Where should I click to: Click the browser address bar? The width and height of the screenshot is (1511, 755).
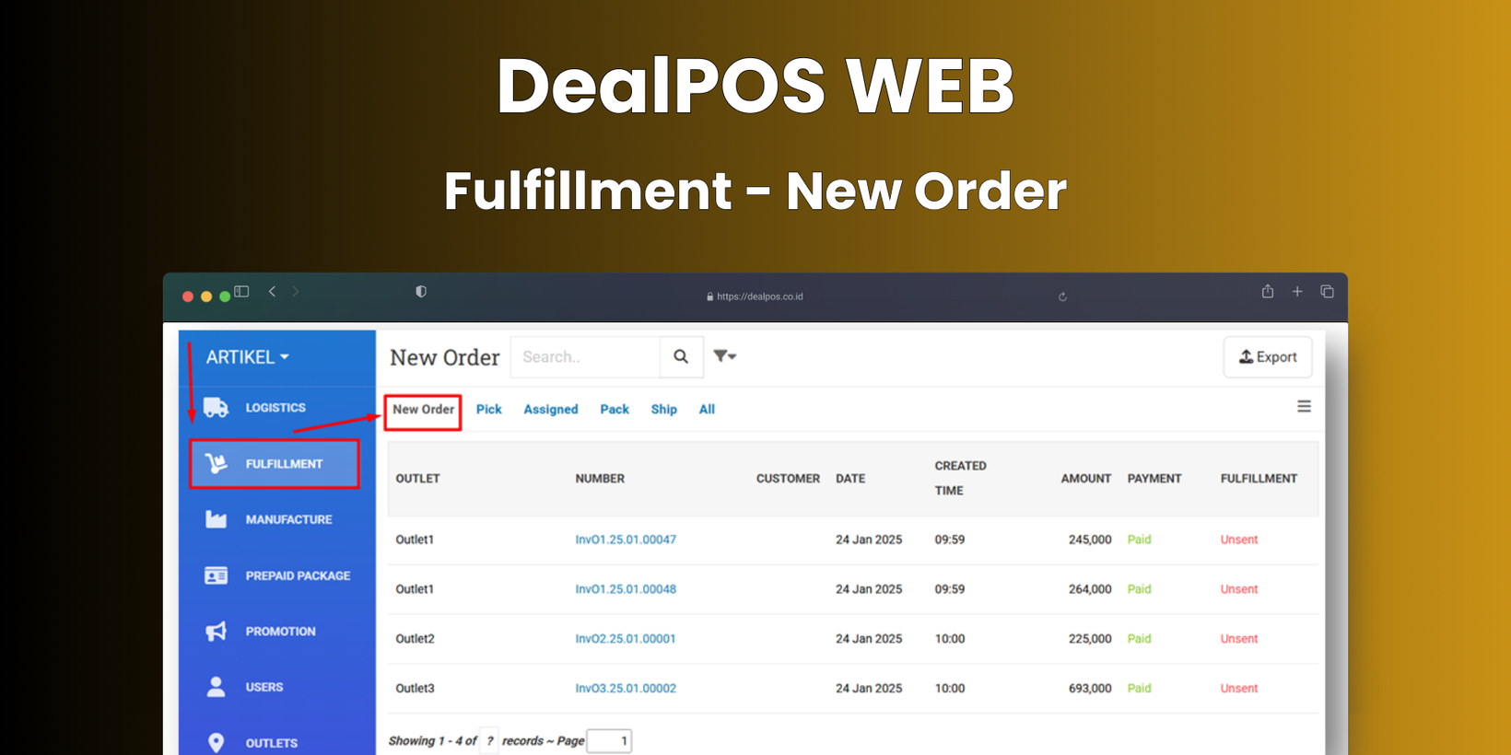[x=755, y=296]
